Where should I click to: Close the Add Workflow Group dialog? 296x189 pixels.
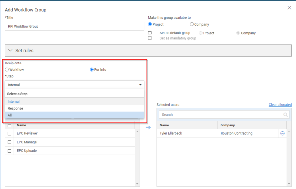[x=289, y=8]
